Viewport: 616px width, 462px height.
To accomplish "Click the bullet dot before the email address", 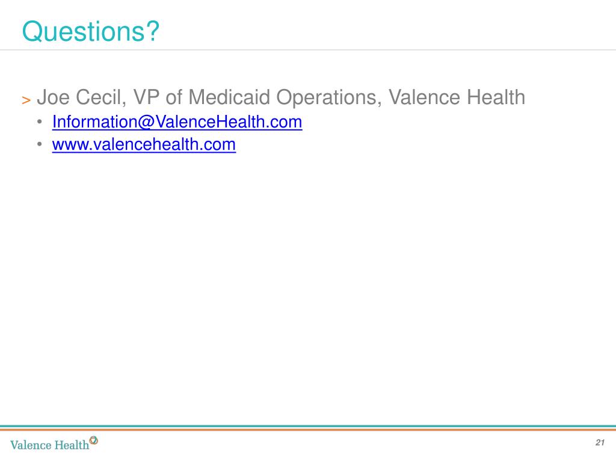I will pyautogui.click(x=39, y=122).
